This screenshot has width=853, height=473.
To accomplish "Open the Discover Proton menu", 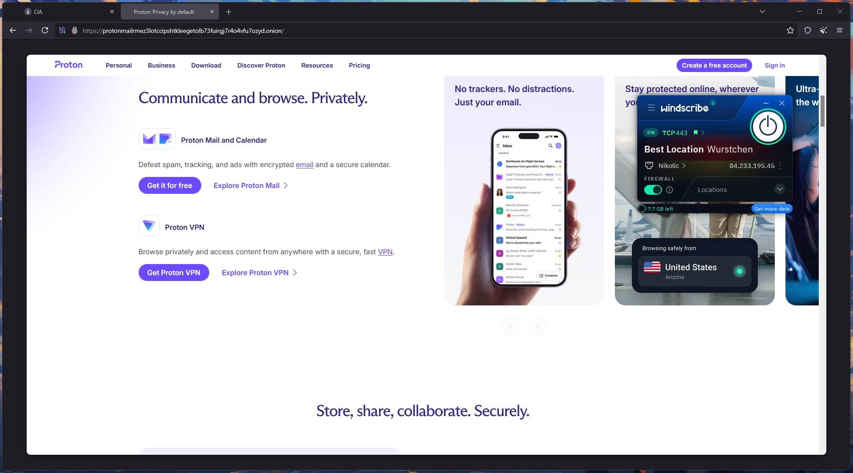I will pos(261,65).
